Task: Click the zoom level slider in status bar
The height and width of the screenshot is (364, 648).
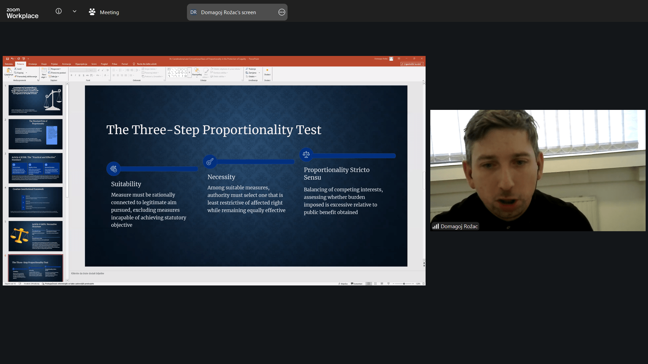Action: [x=404, y=284]
